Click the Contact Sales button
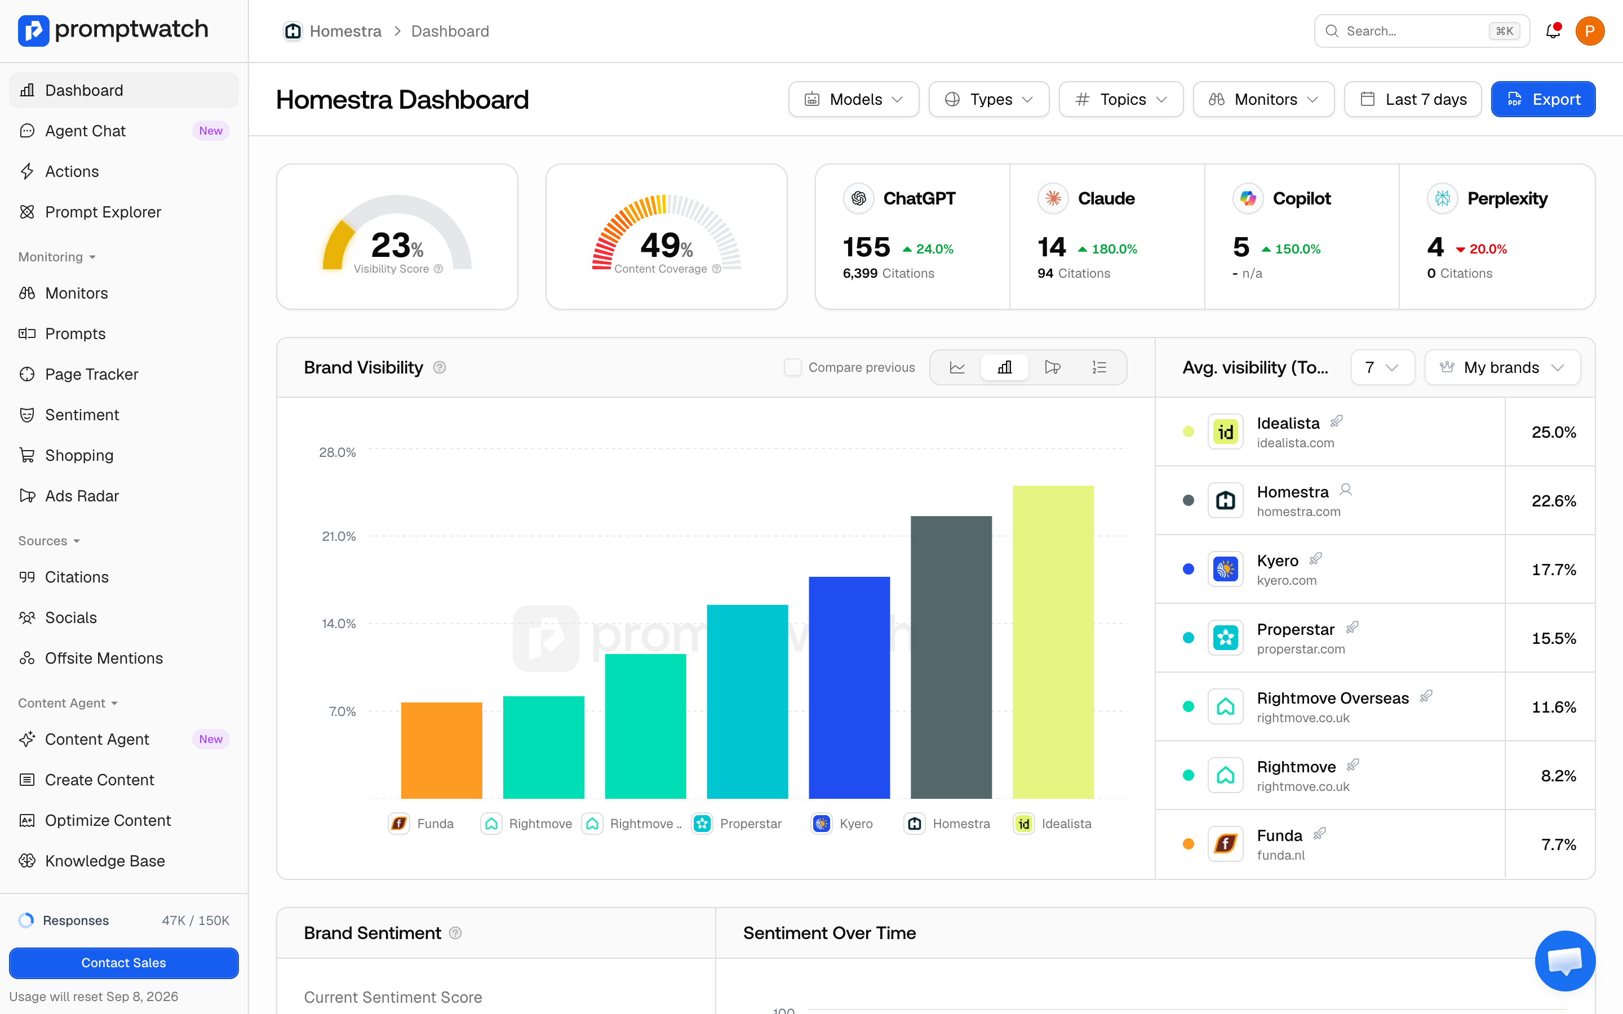The height and width of the screenshot is (1014, 1623). [x=124, y=962]
